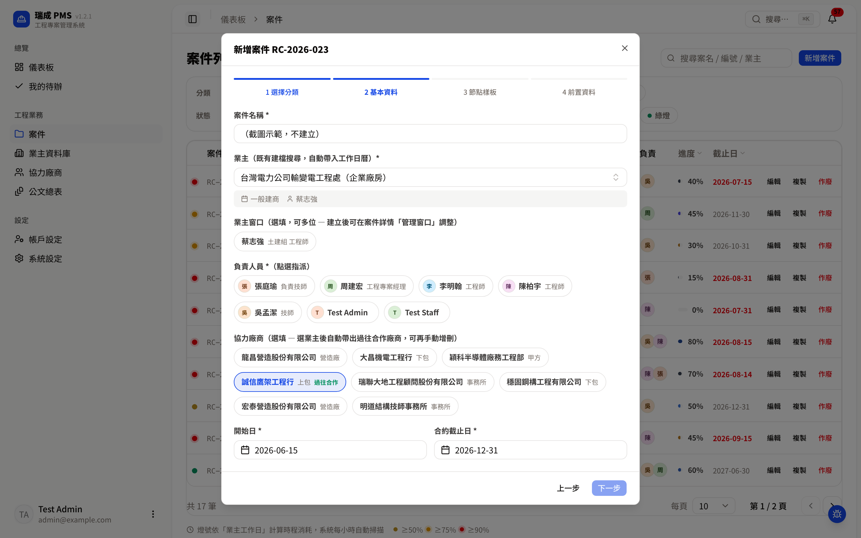The image size is (861, 538).
Task: Open the 儀表板 sidebar item
Action: tap(86, 67)
